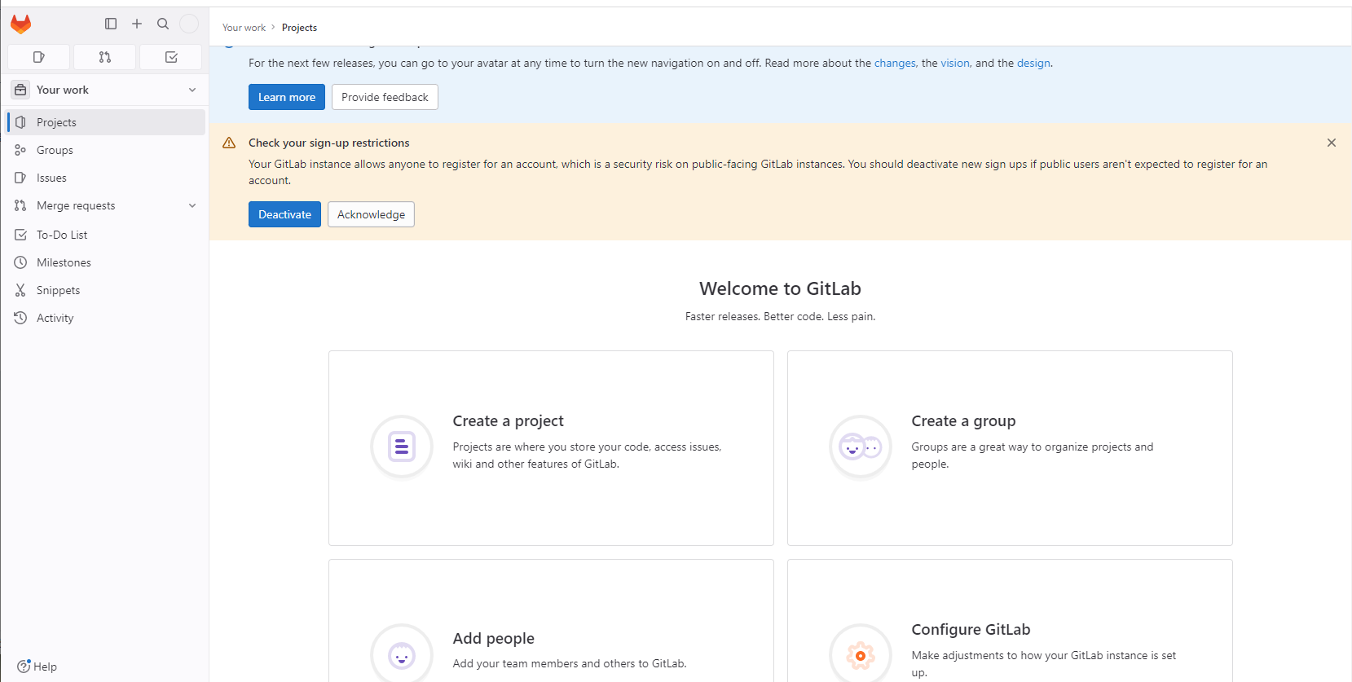
Task: Go to Groups in the sidebar
Action: coord(106,150)
